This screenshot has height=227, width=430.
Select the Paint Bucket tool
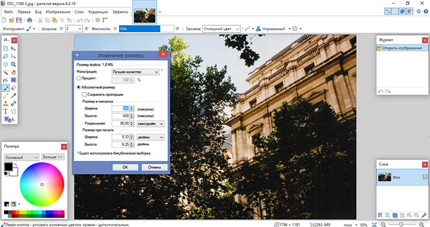tap(6, 80)
